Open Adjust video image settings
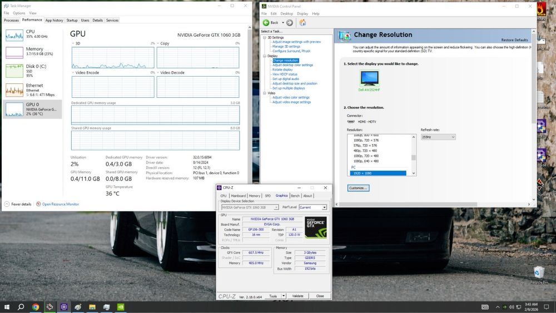Image resolution: width=556 pixels, height=313 pixels. (291, 102)
